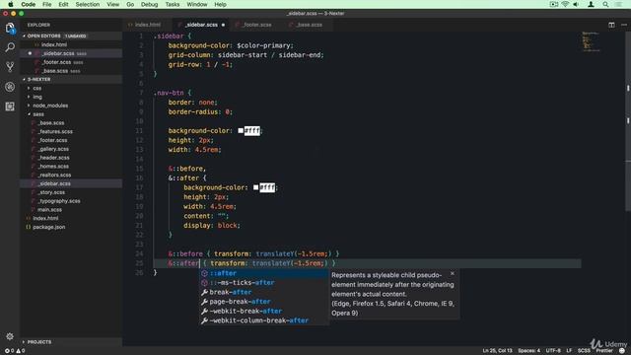Open the Apple menu

tap(11, 4)
